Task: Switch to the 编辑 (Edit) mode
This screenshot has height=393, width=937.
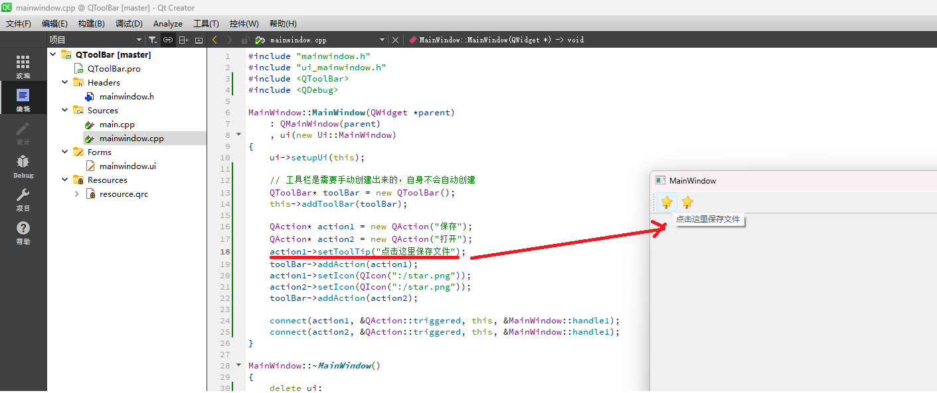Action: click(23, 99)
